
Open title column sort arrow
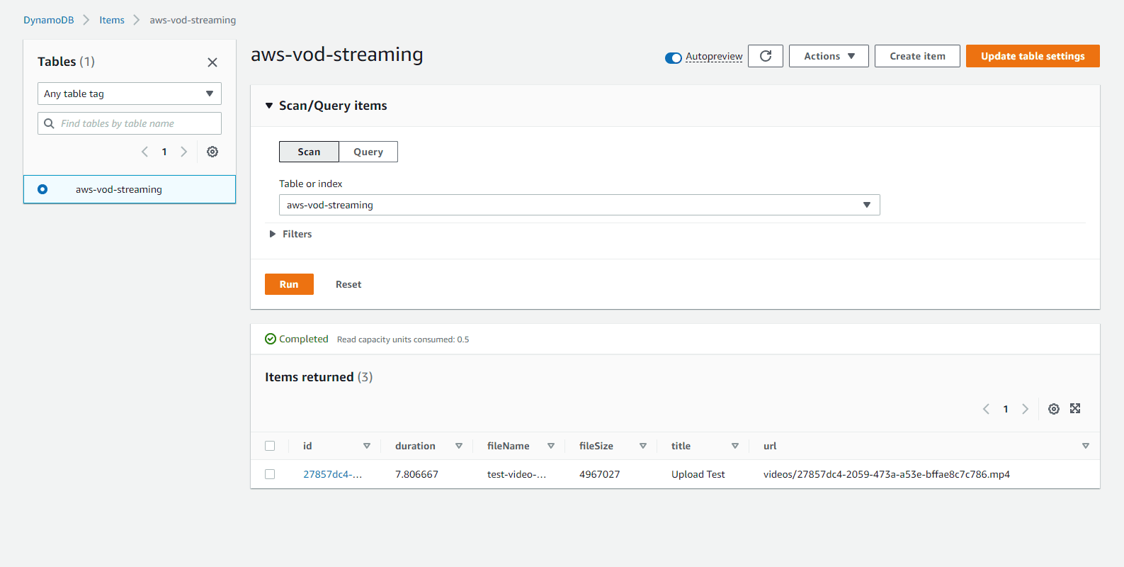pyautogui.click(x=735, y=446)
